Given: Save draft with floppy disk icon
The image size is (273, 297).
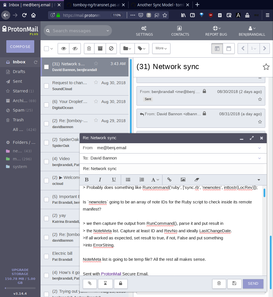Looking at the screenshot, I should point(234,284).
